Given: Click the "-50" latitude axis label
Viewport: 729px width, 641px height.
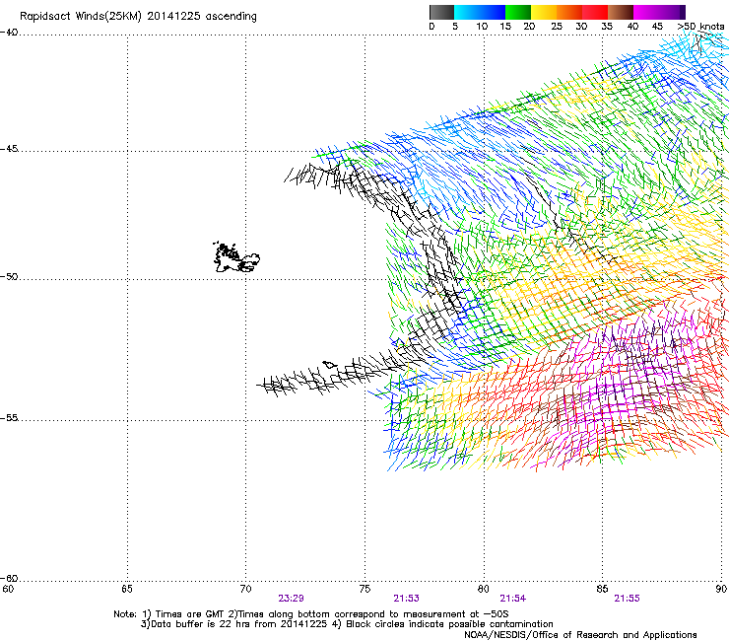Looking at the screenshot, I should [x=9, y=276].
